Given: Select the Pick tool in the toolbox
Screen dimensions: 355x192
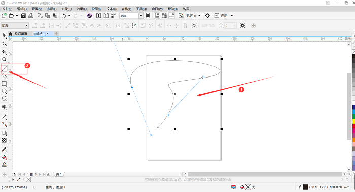Looking at the screenshot, I should point(4,36).
